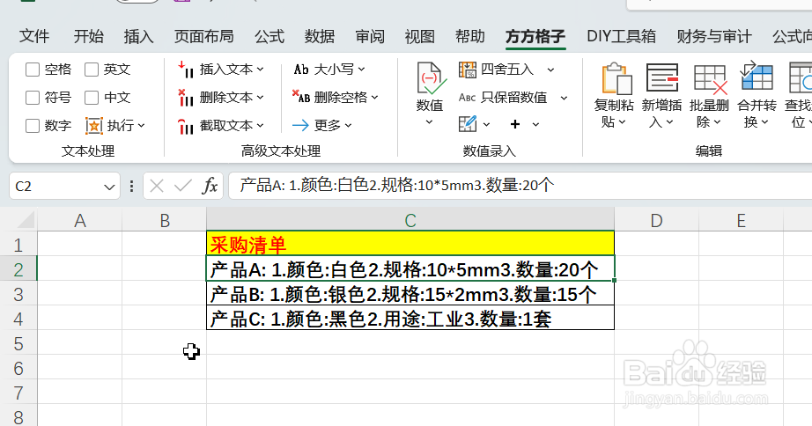Image resolution: width=812 pixels, height=426 pixels.
Task: Expand the 数值 dropdown chevron
Action: click(x=429, y=122)
